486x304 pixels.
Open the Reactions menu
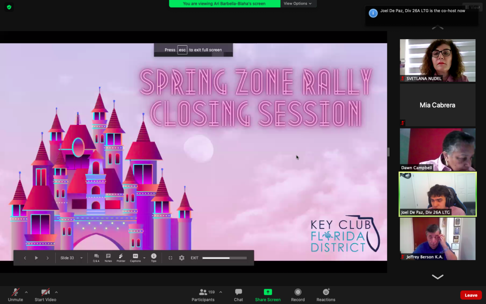click(326, 294)
